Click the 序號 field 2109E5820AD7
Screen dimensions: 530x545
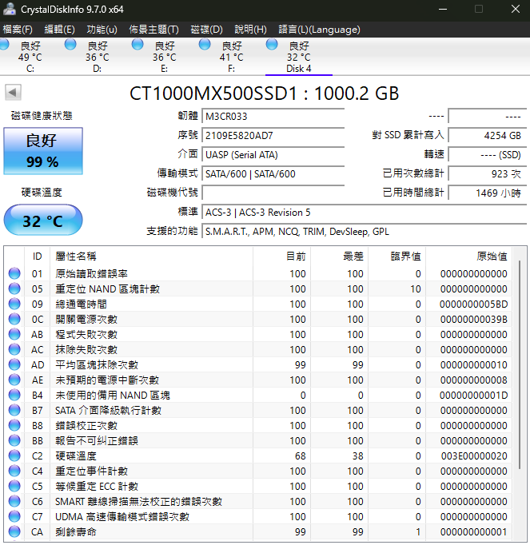tap(273, 135)
